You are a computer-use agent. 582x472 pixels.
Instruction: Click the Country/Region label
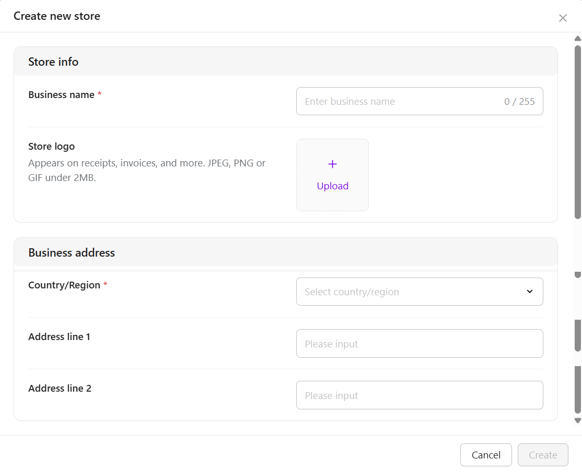coord(64,285)
